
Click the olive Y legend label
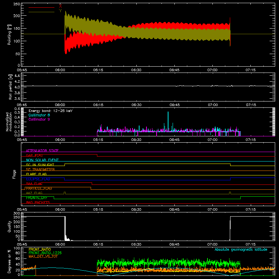[x=60, y=11]
